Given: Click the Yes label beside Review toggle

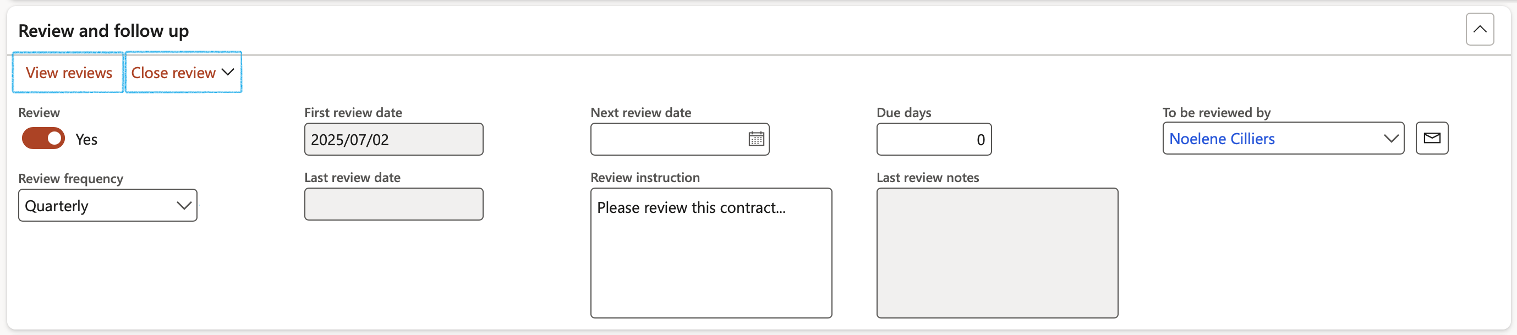Looking at the screenshot, I should click(x=86, y=140).
